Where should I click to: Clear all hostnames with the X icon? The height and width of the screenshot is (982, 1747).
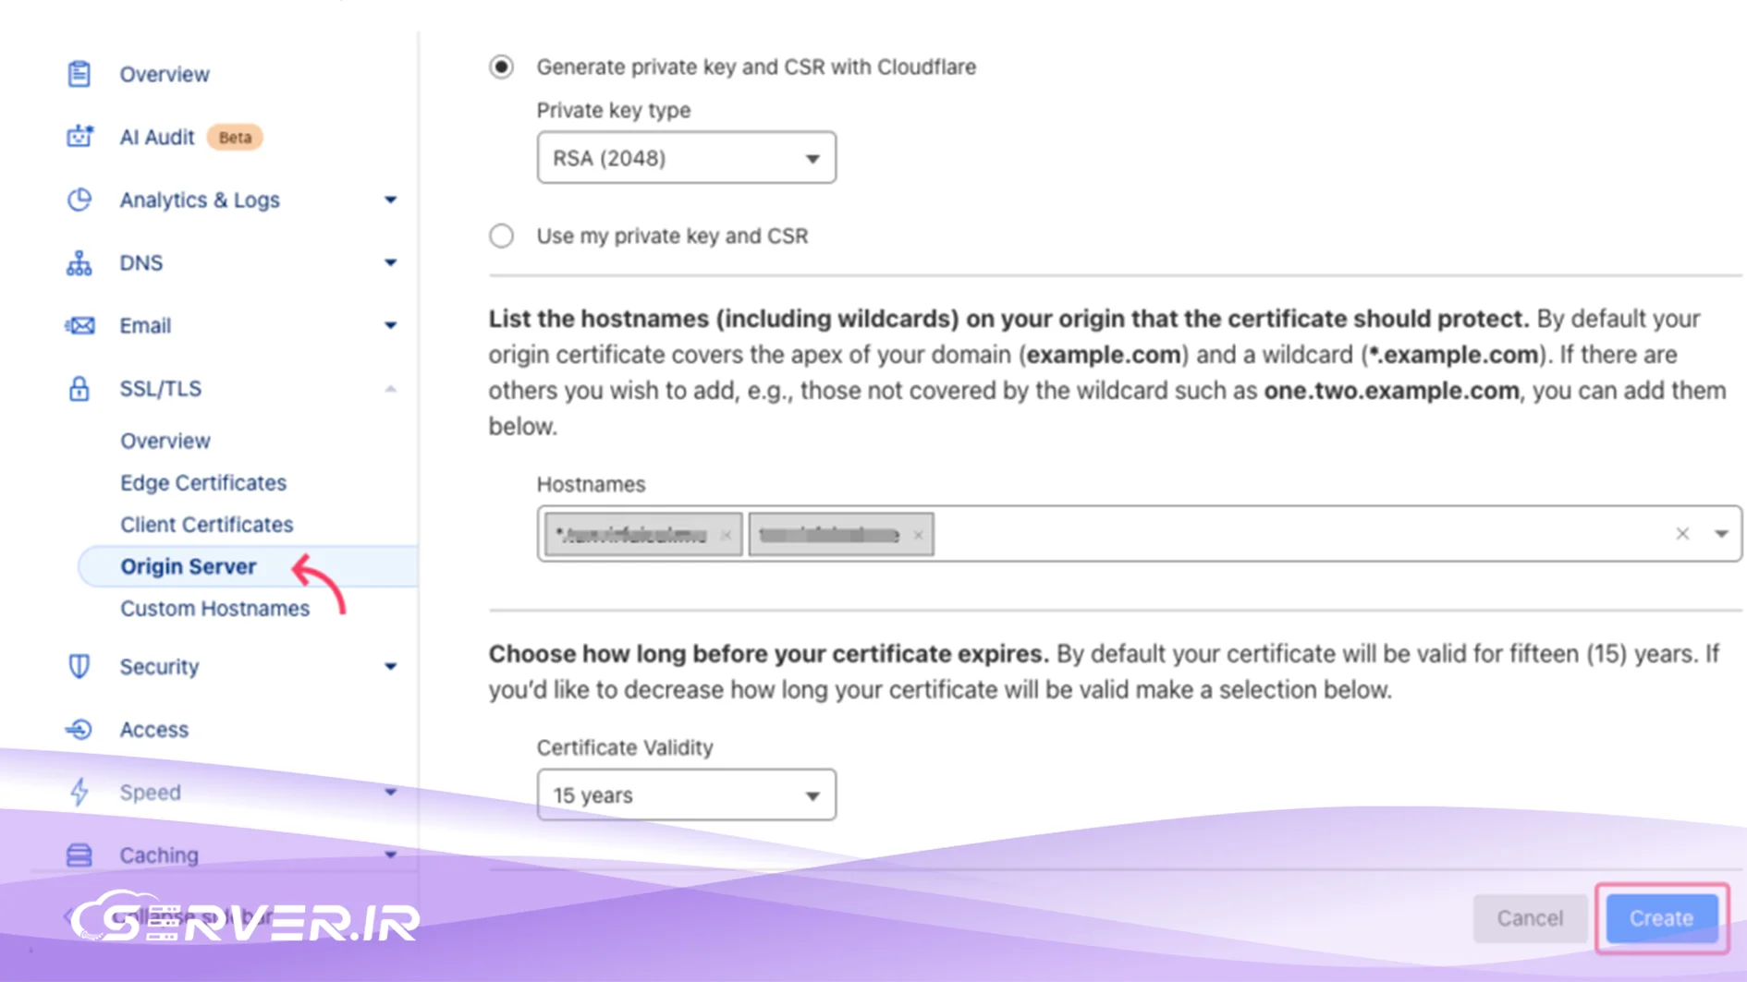tap(1682, 534)
